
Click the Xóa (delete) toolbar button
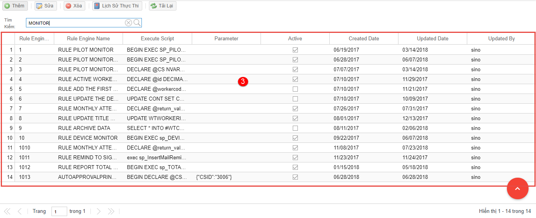pyautogui.click(x=74, y=6)
